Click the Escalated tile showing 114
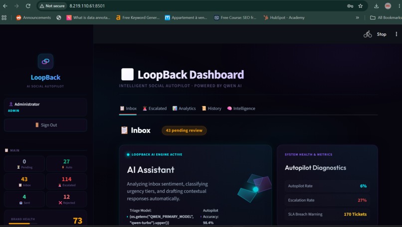Screen dimensions: 402x227 pyautogui.click(x=66, y=181)
